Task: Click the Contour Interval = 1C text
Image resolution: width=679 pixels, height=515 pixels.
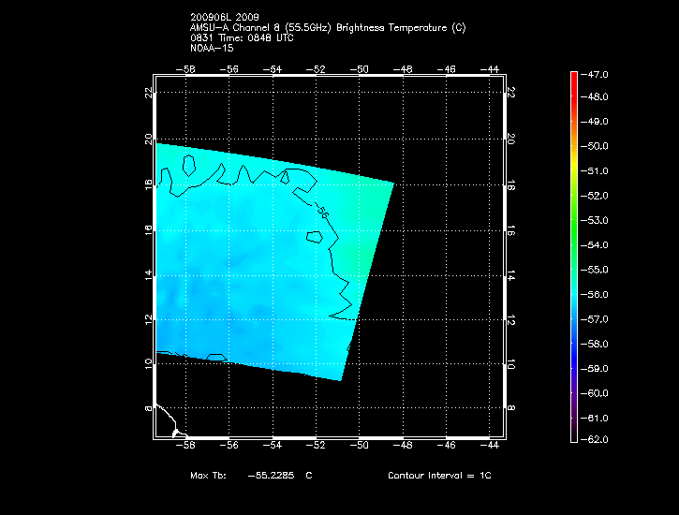Action: pos(439,476)
